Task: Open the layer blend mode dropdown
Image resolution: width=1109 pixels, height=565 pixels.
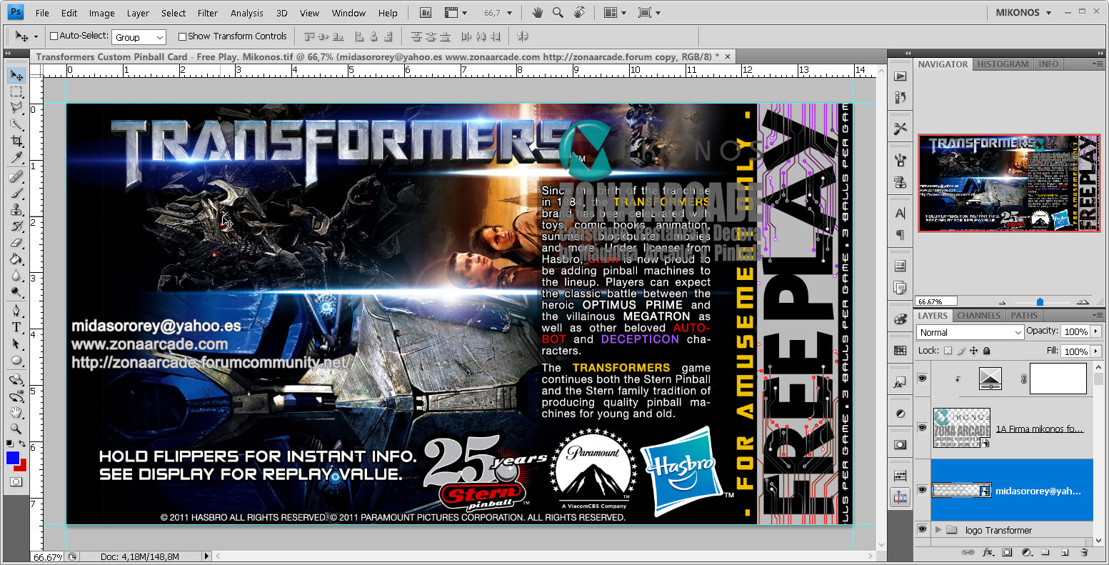Action: pyautogui.click(x=970, y=332)
